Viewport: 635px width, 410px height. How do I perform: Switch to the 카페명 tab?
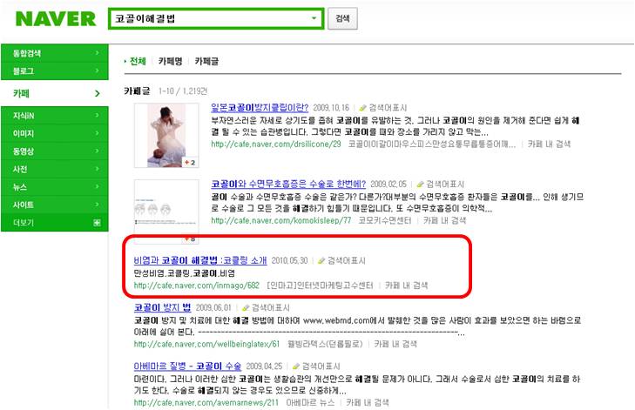(x=170, y=61)
